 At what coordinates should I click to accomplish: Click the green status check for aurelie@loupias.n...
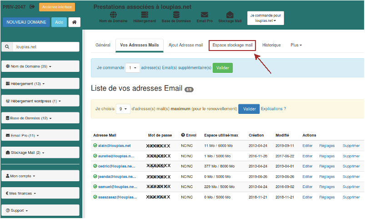[x=95, y=156]
